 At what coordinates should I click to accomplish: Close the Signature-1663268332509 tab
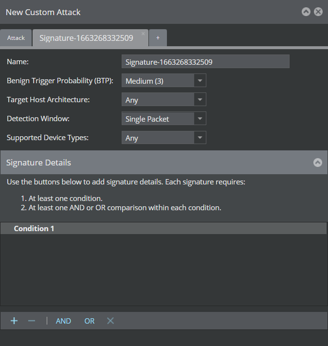pyautogui.click(x=143, y=34)
